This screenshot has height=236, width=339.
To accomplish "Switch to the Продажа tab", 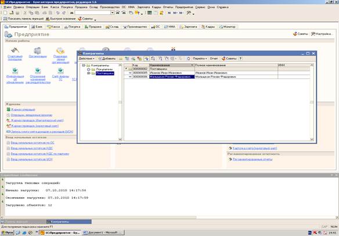I will pyautogui.click(x=93, y=27).
